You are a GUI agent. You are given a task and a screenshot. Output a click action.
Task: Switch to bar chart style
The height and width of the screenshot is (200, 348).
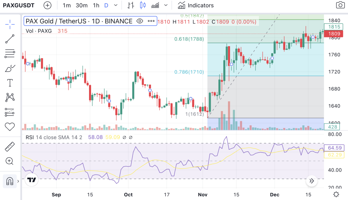(x=131, y=5)
